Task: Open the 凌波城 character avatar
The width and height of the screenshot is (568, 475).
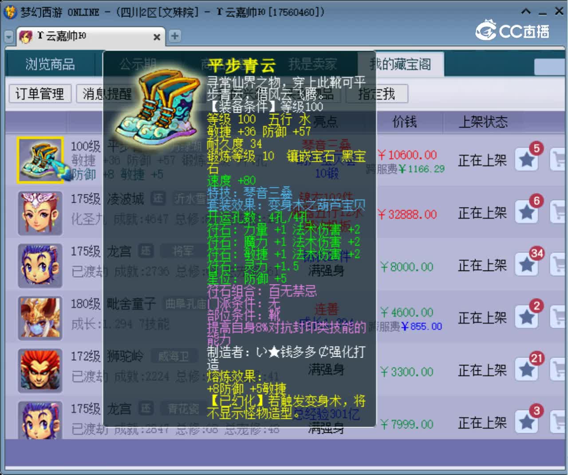Action: (x=40, y=213)
